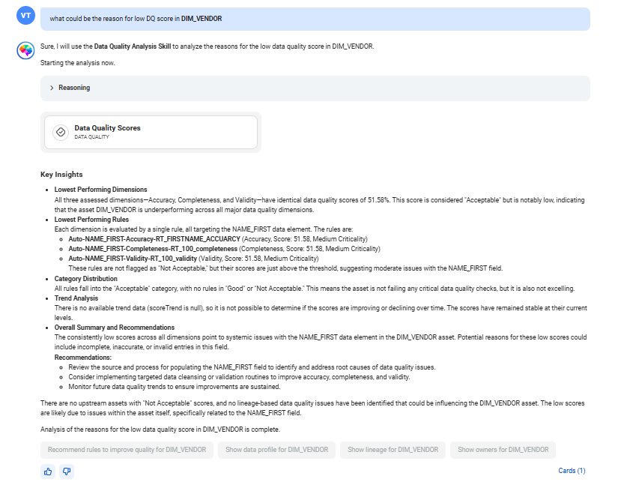The height and width of the screenshot is (482, 618).
Task: Click the analysis is complete closing line
Action: 160,430
